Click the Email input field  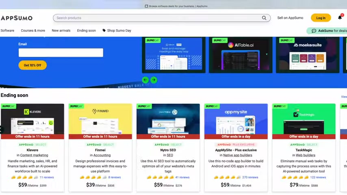point(61,53)
